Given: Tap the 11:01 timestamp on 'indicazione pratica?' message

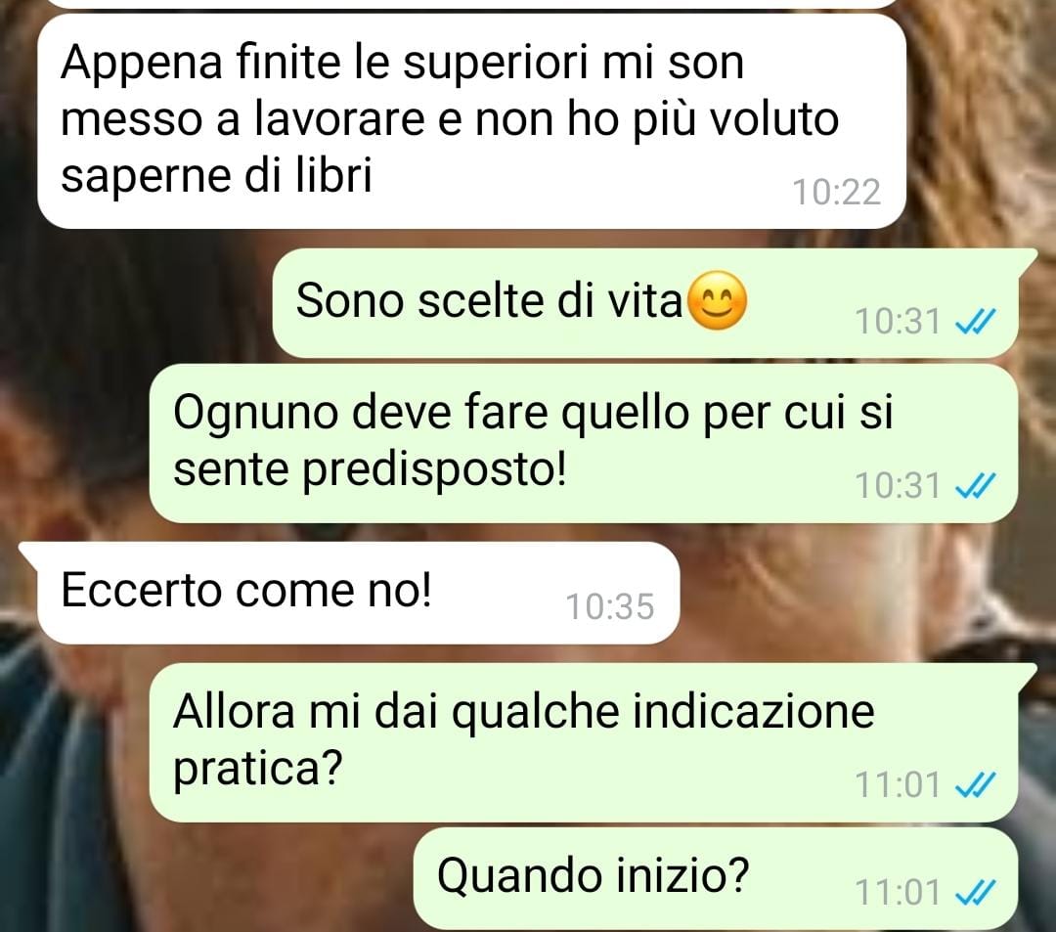Looking at the screenshot, I should pos(897,785).
